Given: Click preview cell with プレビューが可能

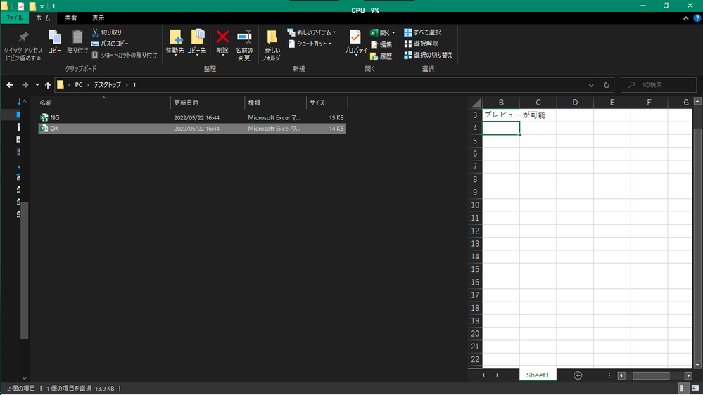Looking at the screenshot, I should (501, 115).
